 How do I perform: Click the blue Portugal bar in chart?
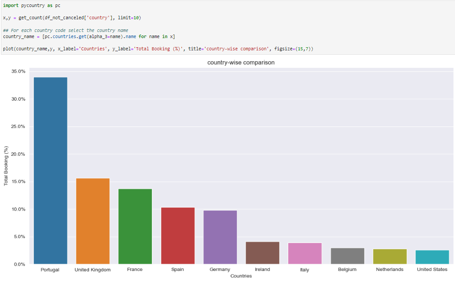[x=50, y=171]
